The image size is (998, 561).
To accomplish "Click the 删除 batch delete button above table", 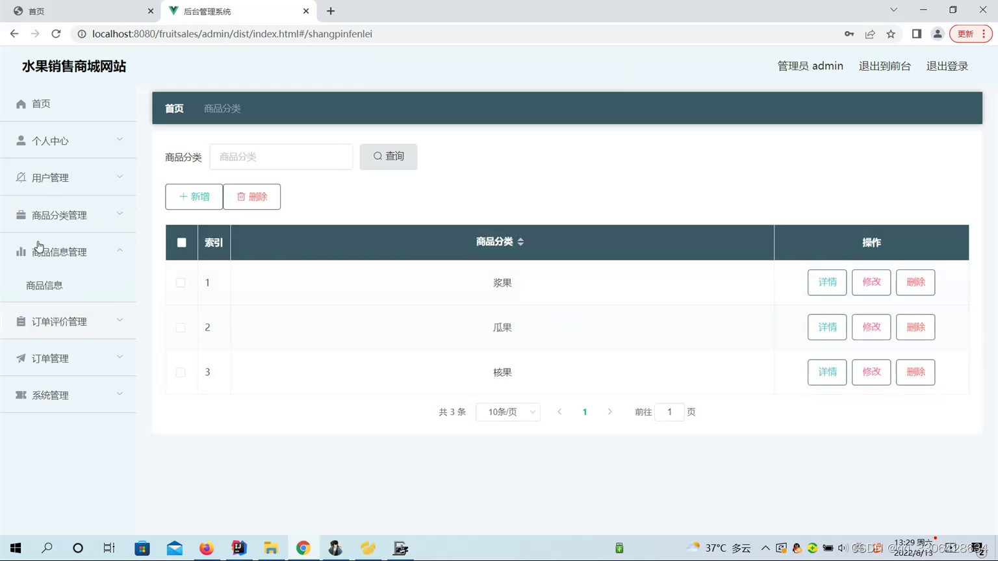I will [x=252, y=197].
